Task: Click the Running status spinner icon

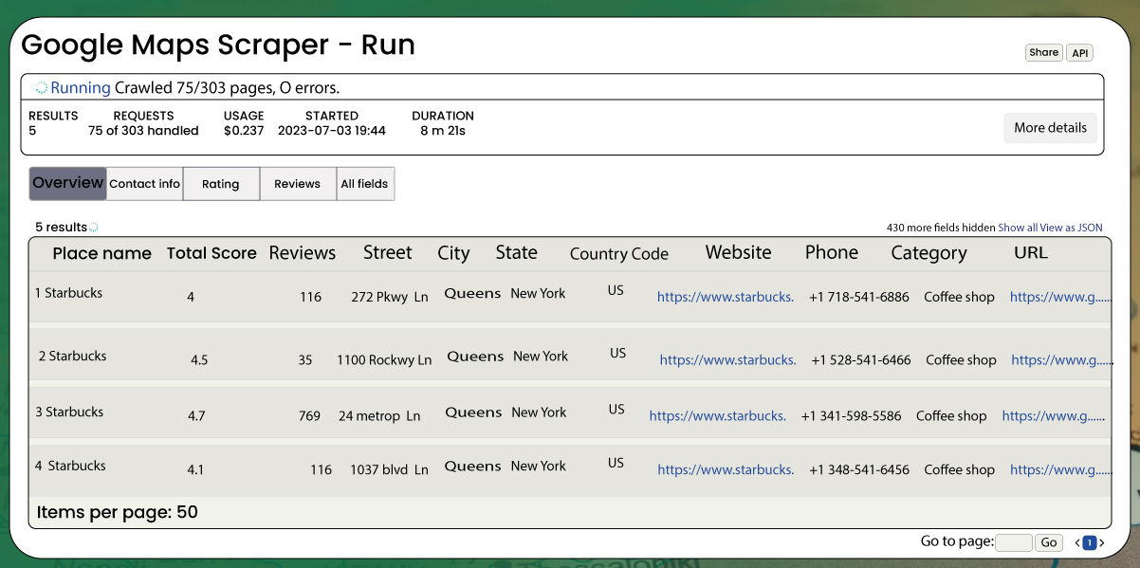Action: (42, 87)
